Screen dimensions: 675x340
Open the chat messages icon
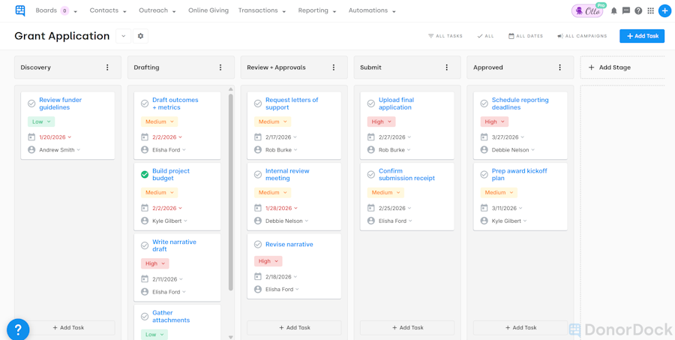coord(626,11)
